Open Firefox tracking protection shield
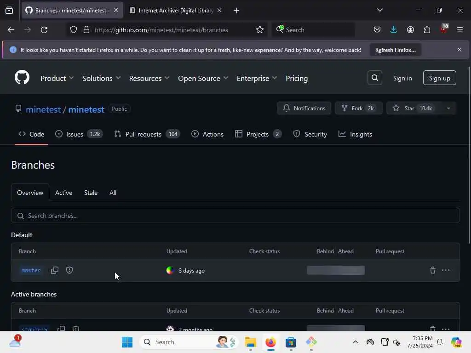Screen dimensions: 471x353 (74, 30)
